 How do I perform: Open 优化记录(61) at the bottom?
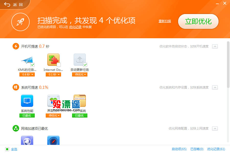point(216,149)
